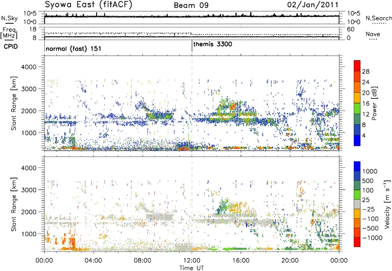Image resolution: width=392 pixels, height=271 pixels.
Task: Click the '2000' tick on velocity panel
Action: (x=28, y=212)
